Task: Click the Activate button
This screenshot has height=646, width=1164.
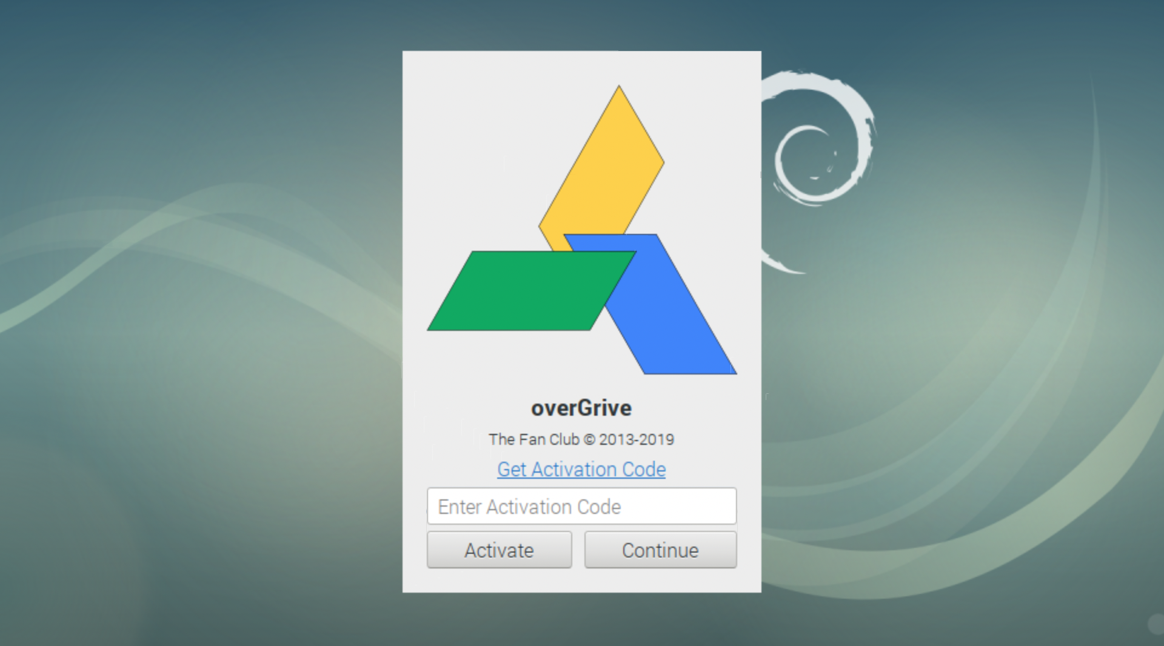Action: [499, 550]
